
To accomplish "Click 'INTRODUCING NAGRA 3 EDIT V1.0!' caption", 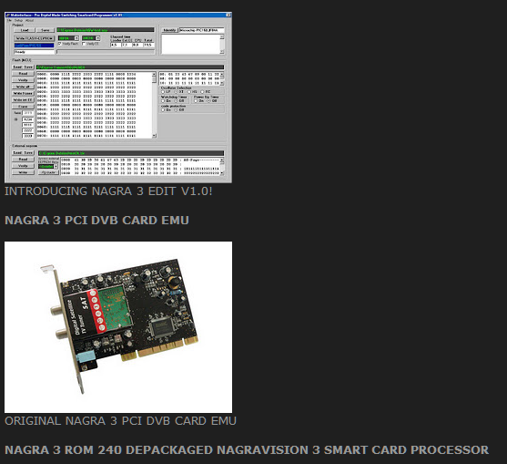I will click(x=108, y=191).
